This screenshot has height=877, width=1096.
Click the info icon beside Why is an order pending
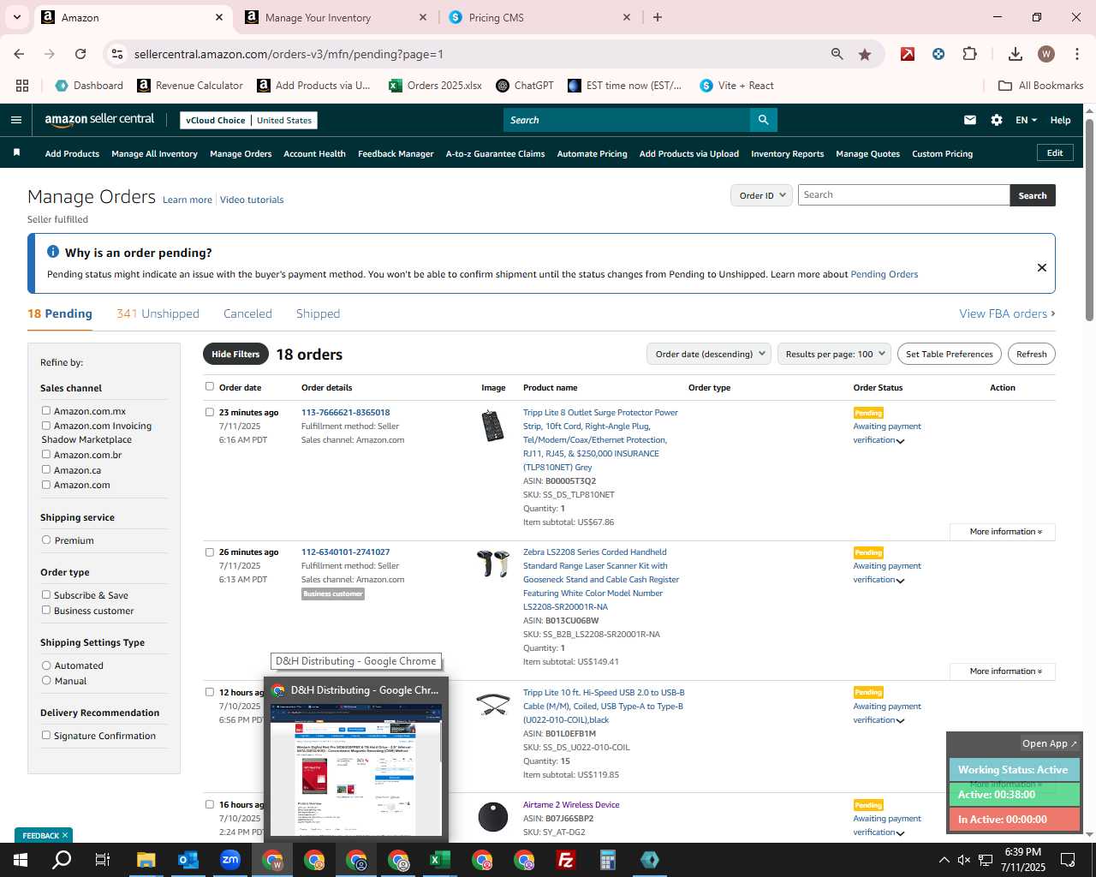tap(53, 252)
